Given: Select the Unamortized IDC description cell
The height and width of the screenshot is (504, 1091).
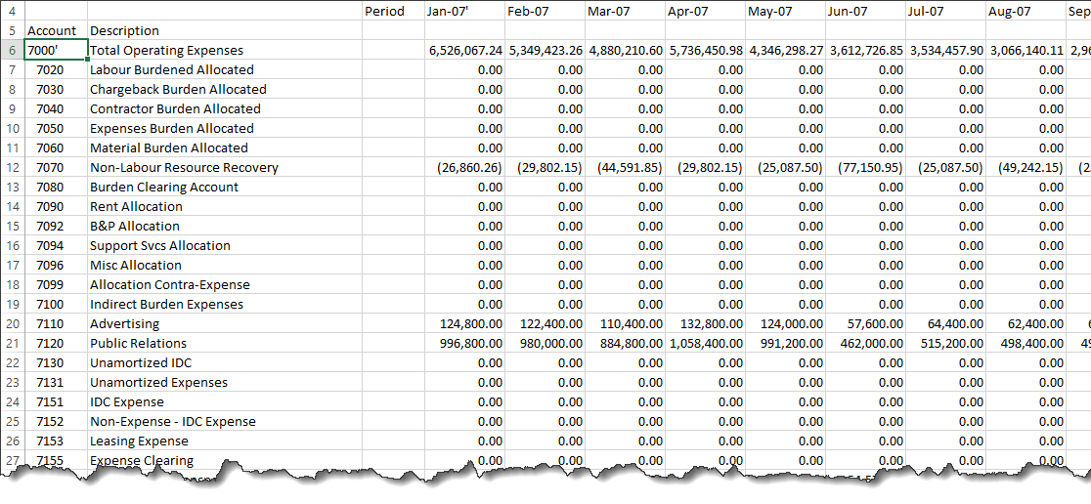Looking at the screenshot, I should tap(141, 362).
